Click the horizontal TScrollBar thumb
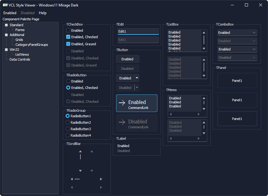 tap(77, 179)
